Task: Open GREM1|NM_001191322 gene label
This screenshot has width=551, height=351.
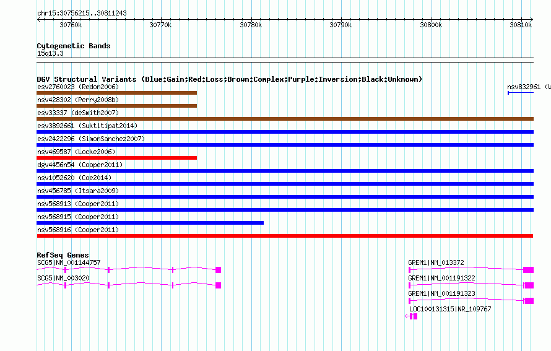Action: [x=441, y=278]
